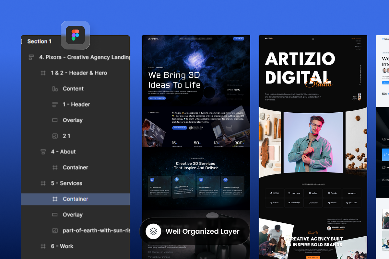Click the TeamTalk company logo tile
The image size is (389, 259).
click(x=294, y=193)
